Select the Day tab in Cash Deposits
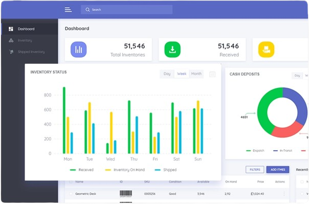Screen dimensions: 309x211 [297, 76]
